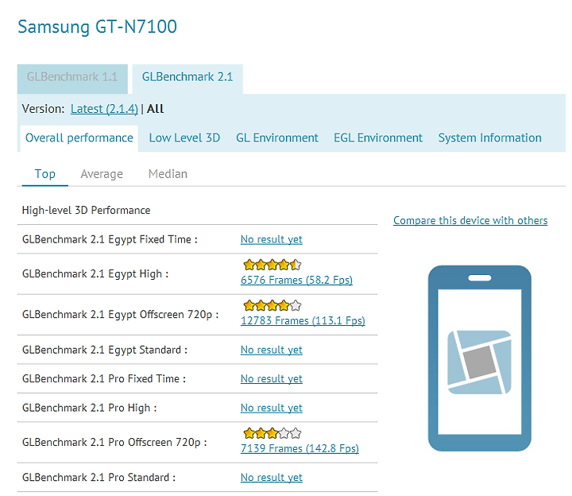Image resolution: width=572 pixels, height=496 pixels.
Task: Open Pro Standard No result yet link
Action: click(272, 478)
